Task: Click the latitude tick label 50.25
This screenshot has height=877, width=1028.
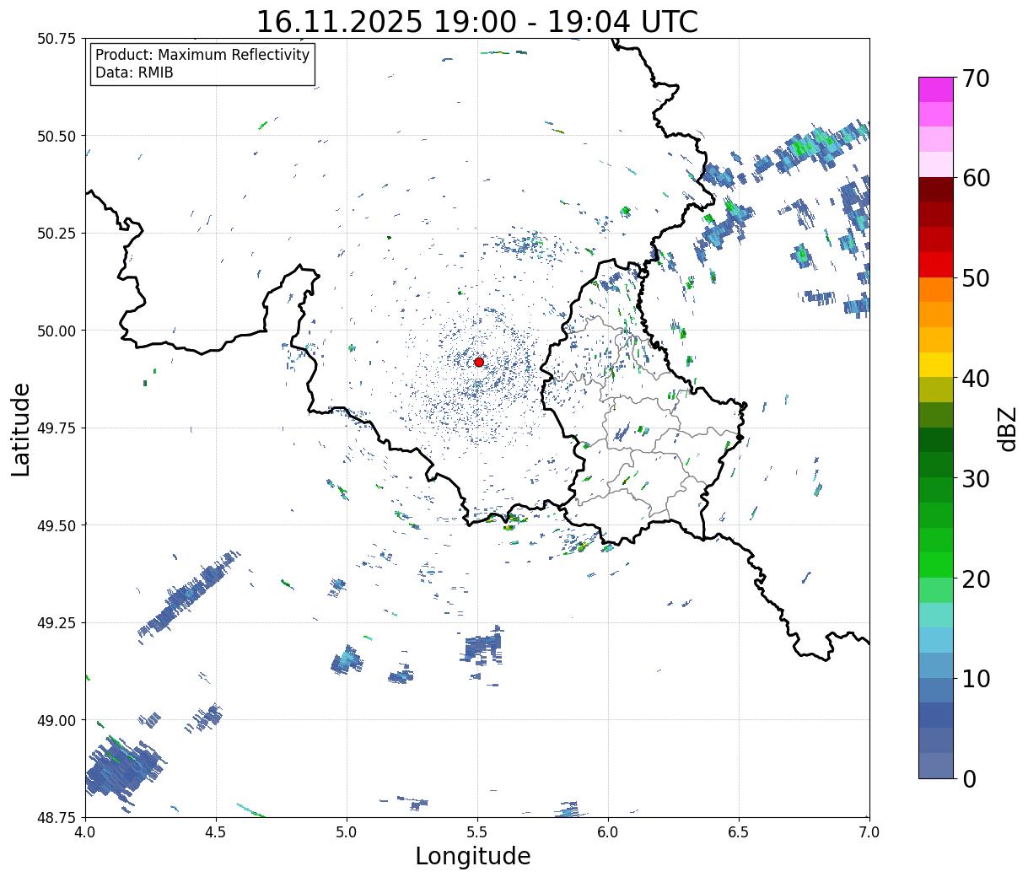Action: pyautogui.click(x=57, y=234)
